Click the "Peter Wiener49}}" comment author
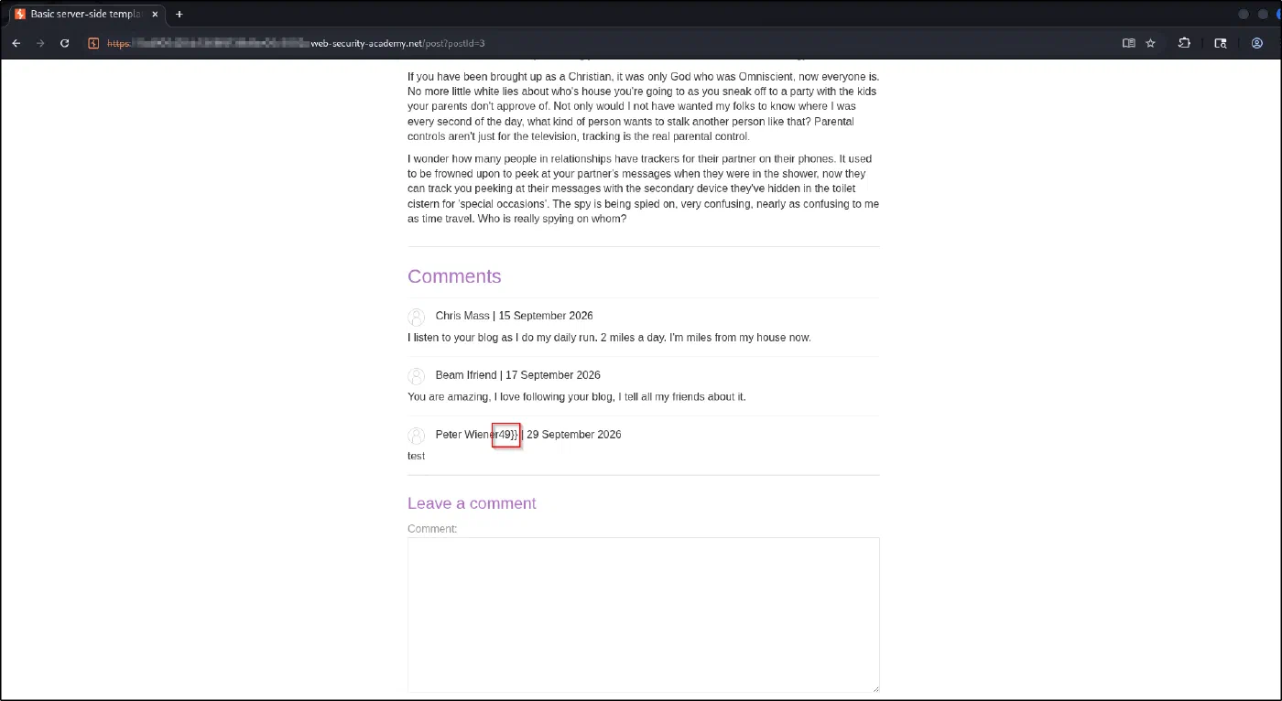 pos(477,435)
